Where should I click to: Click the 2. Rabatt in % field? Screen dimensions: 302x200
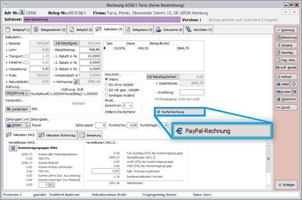pos(91,63)
